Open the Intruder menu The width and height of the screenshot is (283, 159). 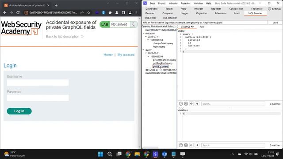click(173, 3)
